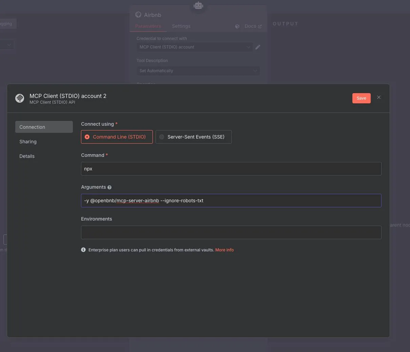Screen dimensions: 410x352
Task: Click the Arguments help question mark icon
Action: pyautogui.click(x=109, y=187)
